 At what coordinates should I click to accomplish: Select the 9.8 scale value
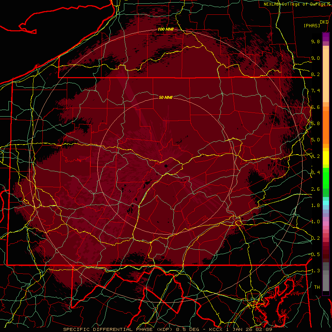click(315, 41)
